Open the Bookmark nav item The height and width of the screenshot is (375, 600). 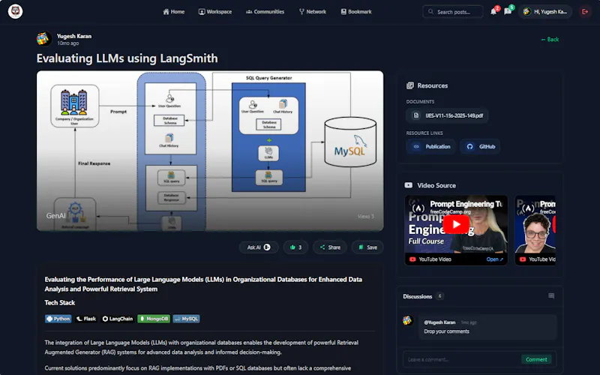356,12
